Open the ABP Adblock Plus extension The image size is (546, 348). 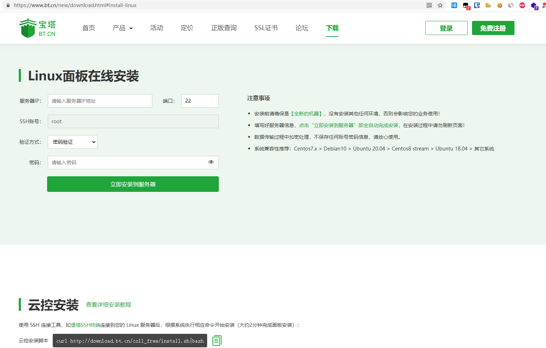click(522, 5)
